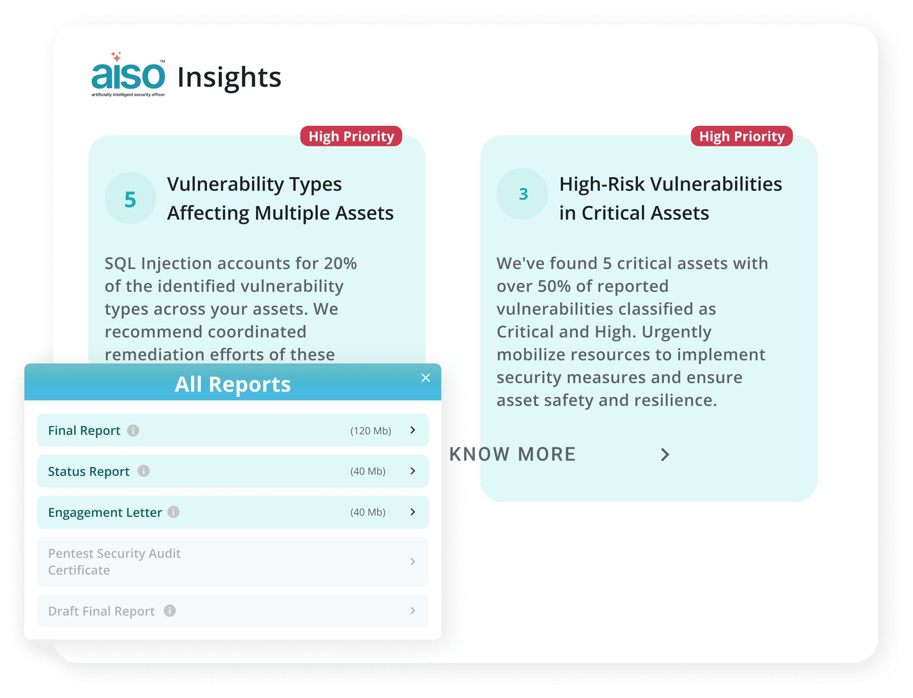
Task: Click the critical assets description paragraph
Action: click(x=632, y=332)
